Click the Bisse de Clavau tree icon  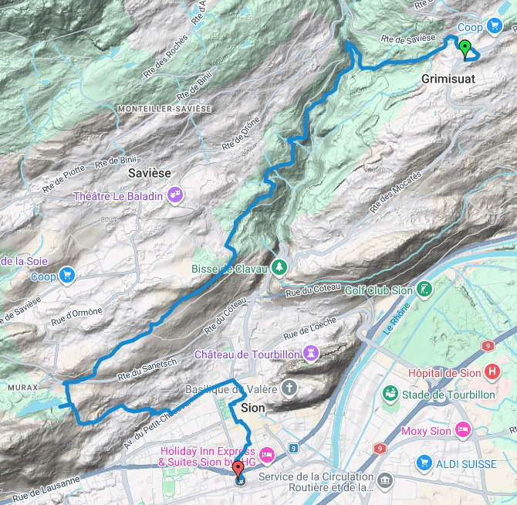point(279,268)
